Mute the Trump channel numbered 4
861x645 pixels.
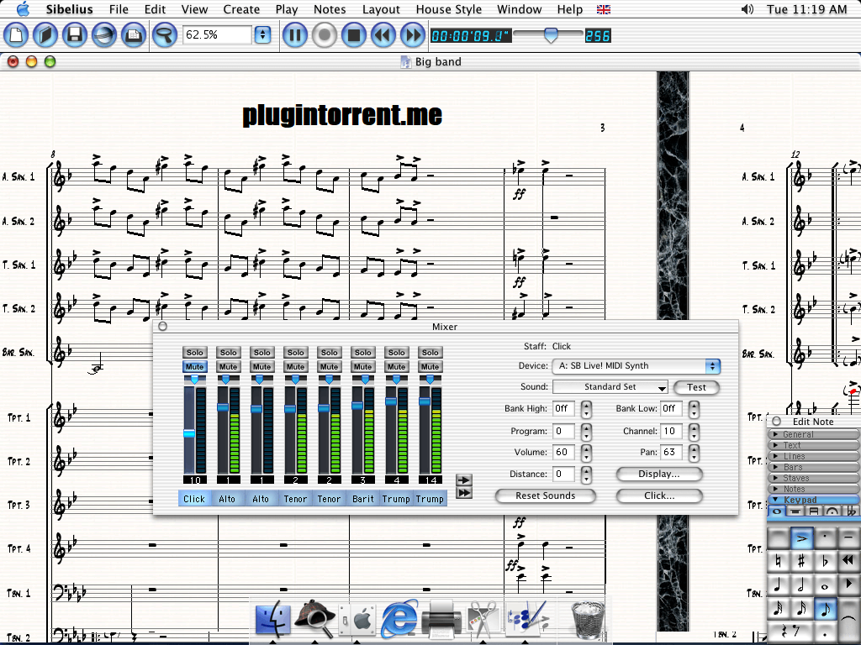pyautogui.click(x=397, y=367)
